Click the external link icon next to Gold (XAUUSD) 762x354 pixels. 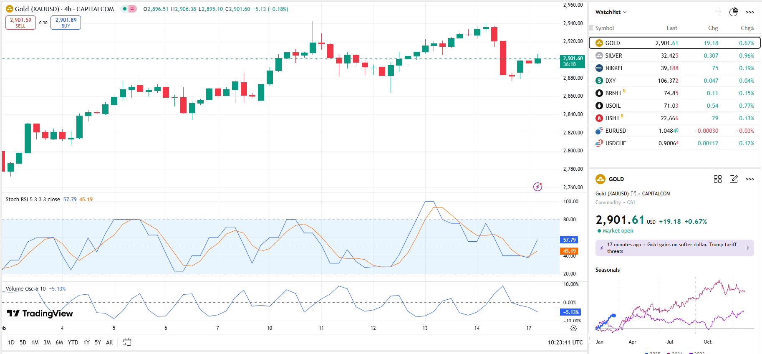coord(633,194)
